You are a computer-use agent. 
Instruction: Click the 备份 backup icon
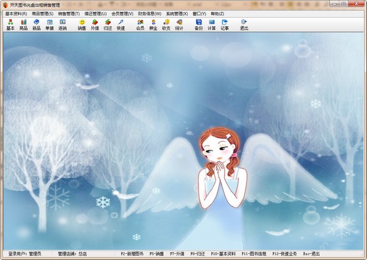(199, 24)
